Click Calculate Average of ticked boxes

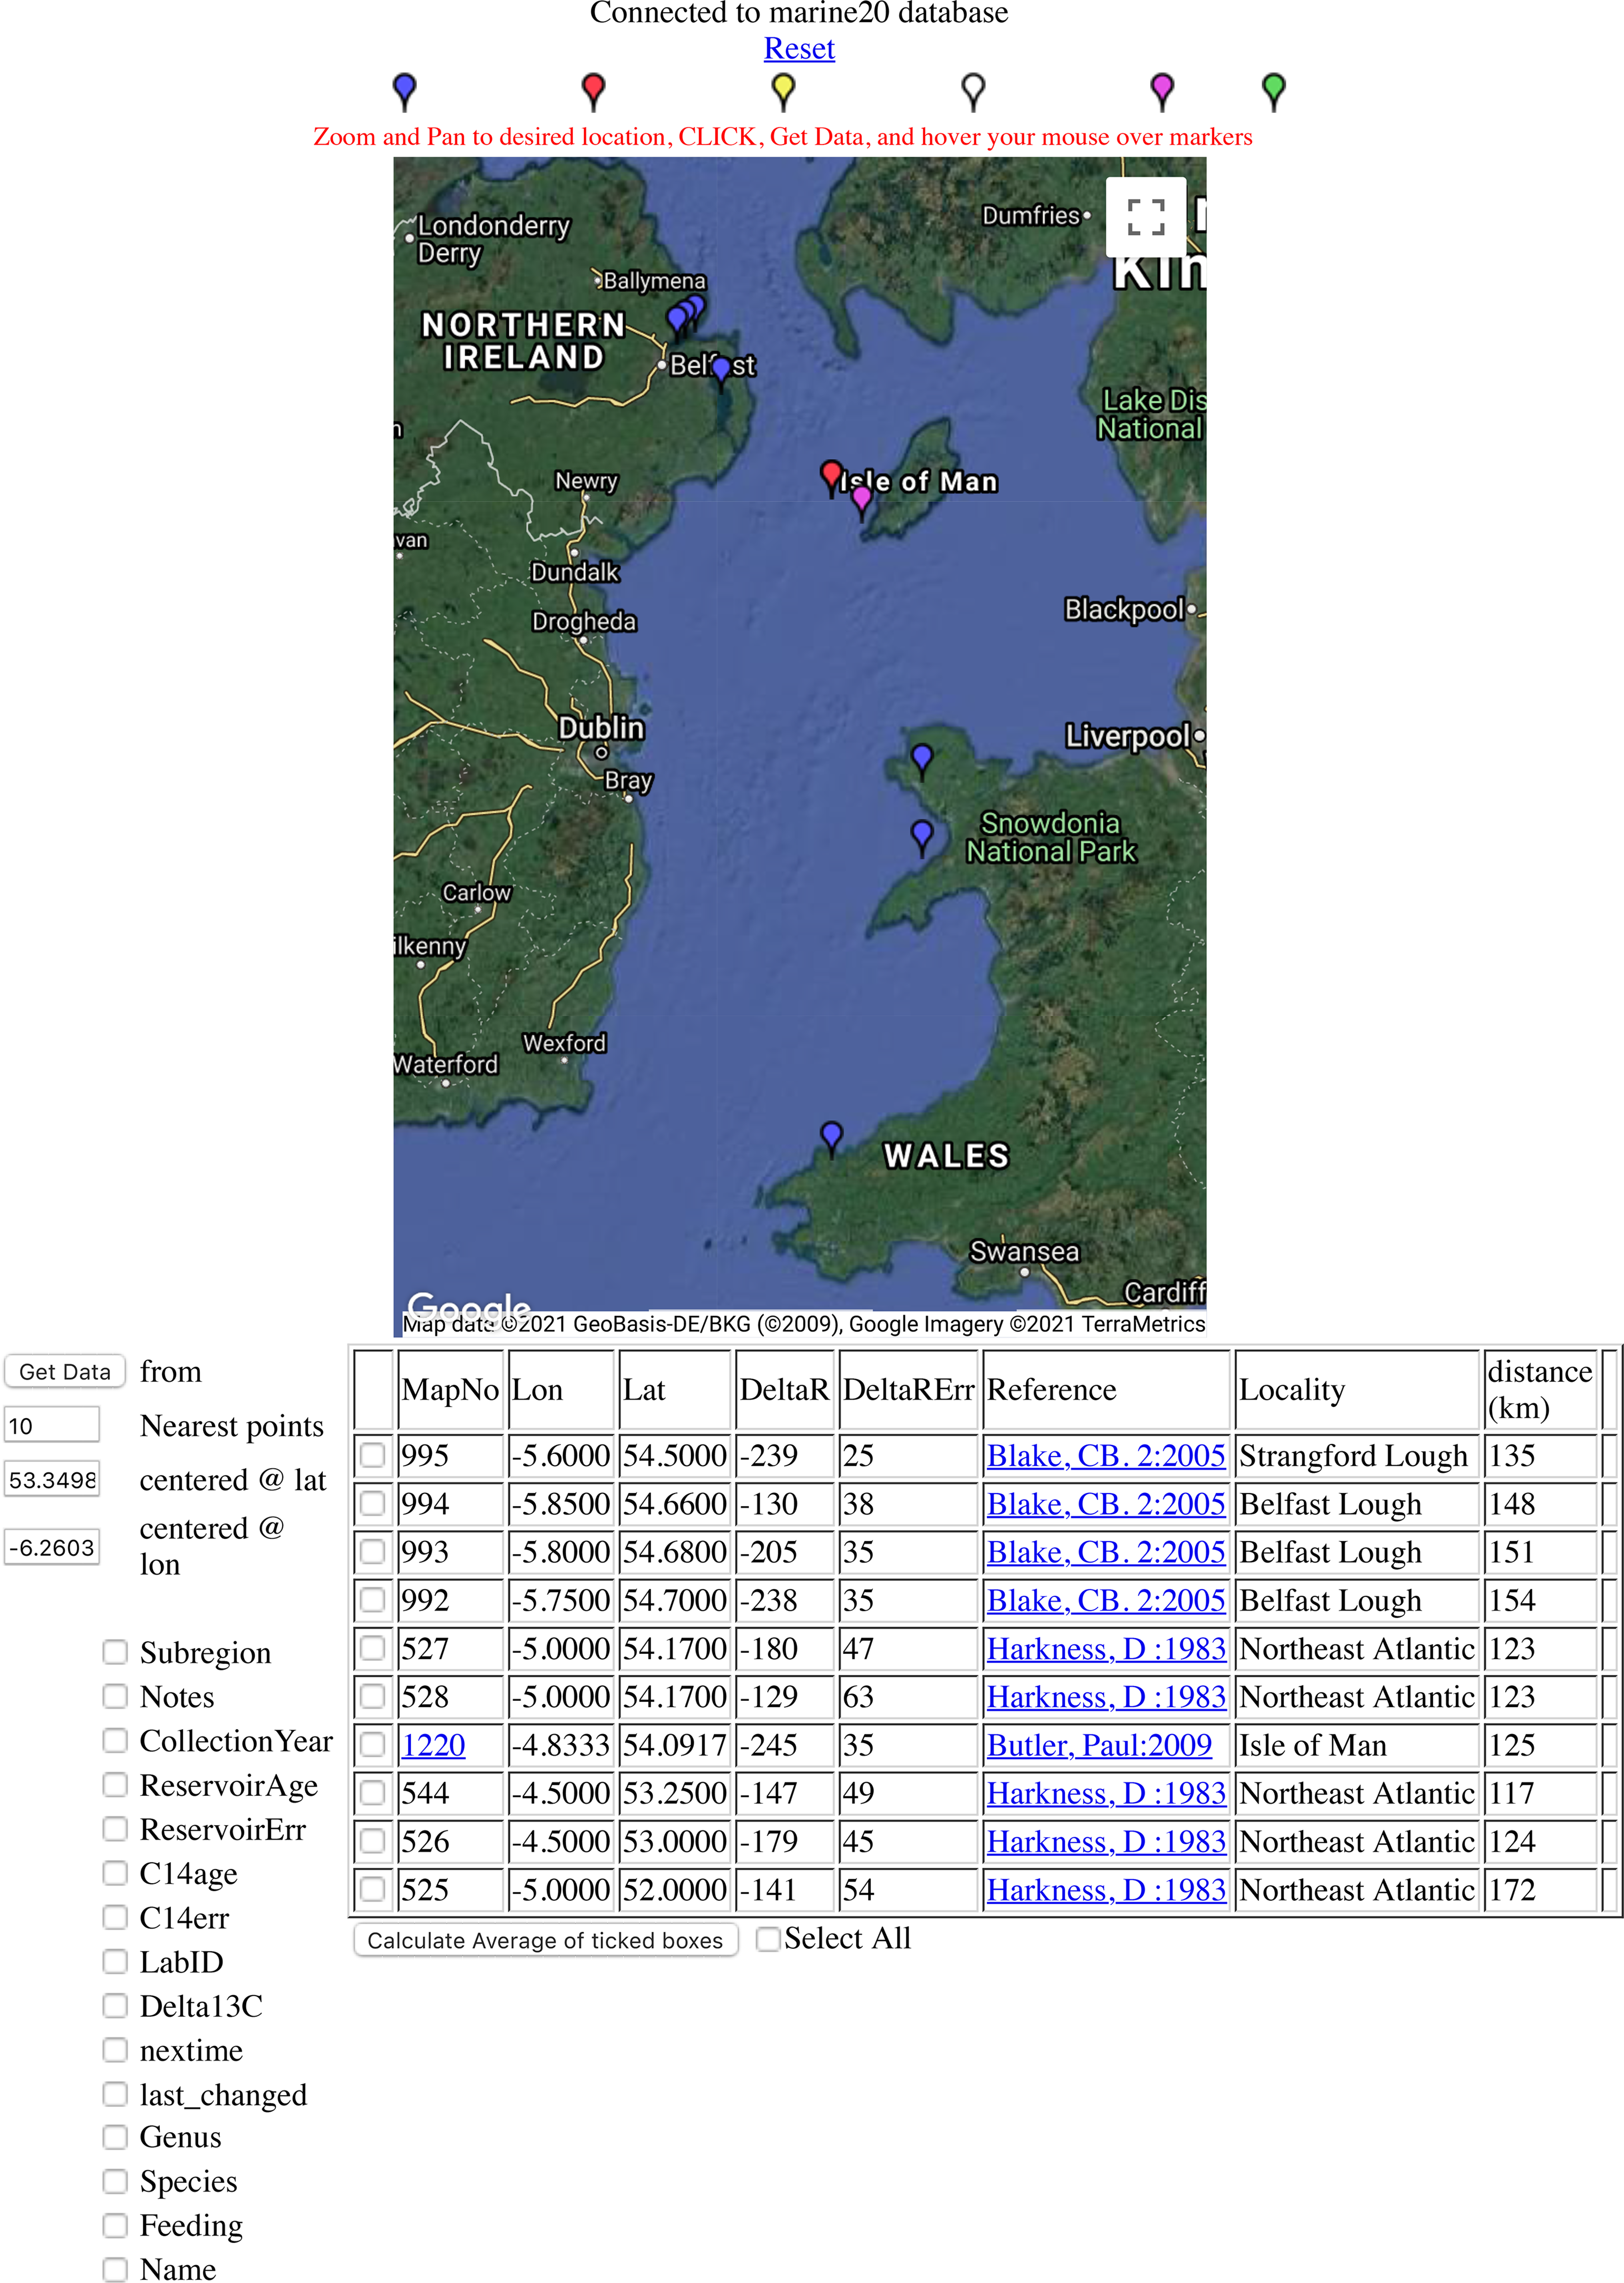pyautogui.click(x=545, y=1940)
